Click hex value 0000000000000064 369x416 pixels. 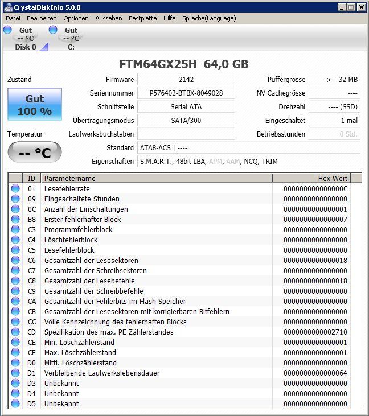tap(315, 373)
